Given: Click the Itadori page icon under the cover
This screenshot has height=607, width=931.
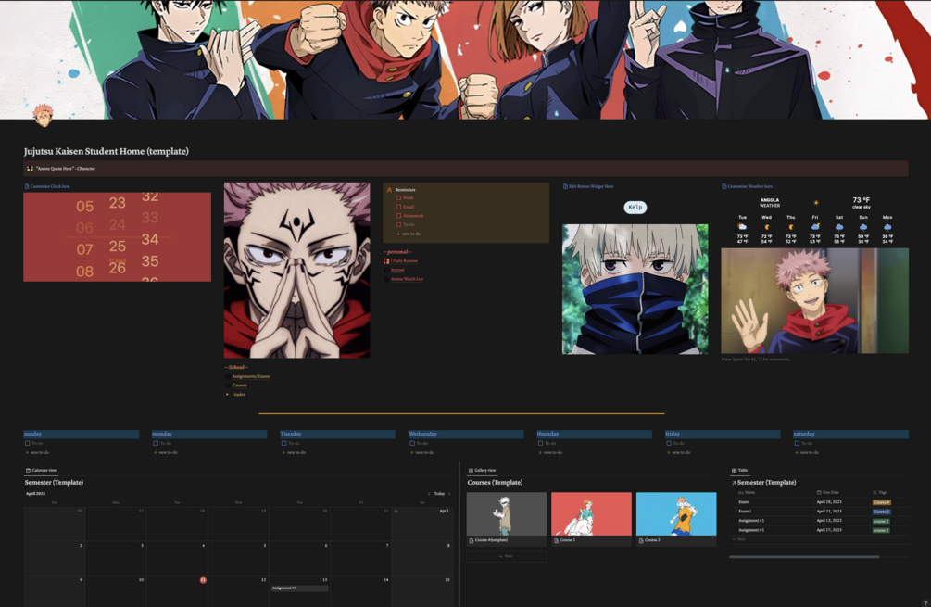Looking at the screenshot, I should (43, 115).
